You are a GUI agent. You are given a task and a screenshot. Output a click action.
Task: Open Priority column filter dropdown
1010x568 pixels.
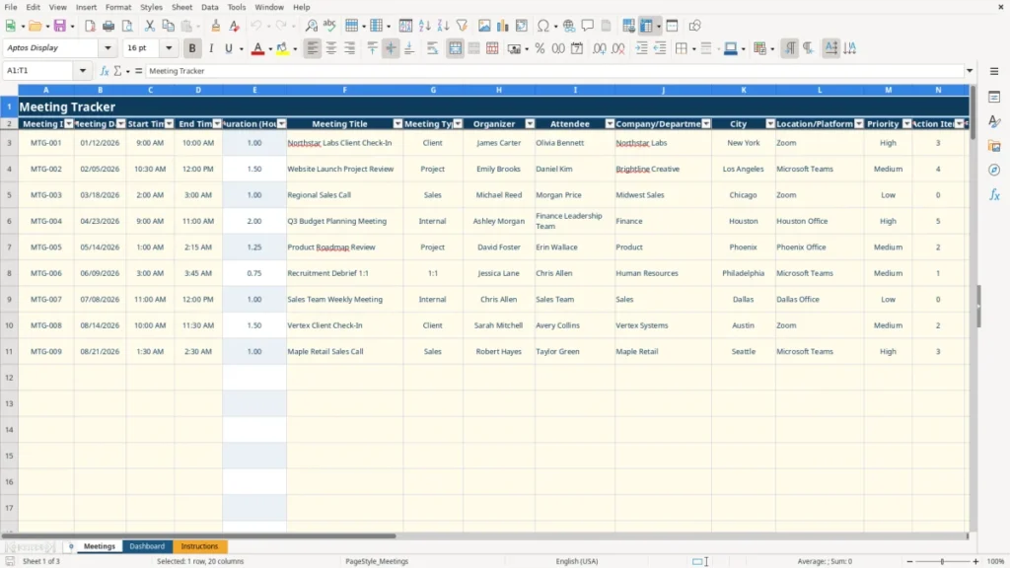click(x=906, y=123)
